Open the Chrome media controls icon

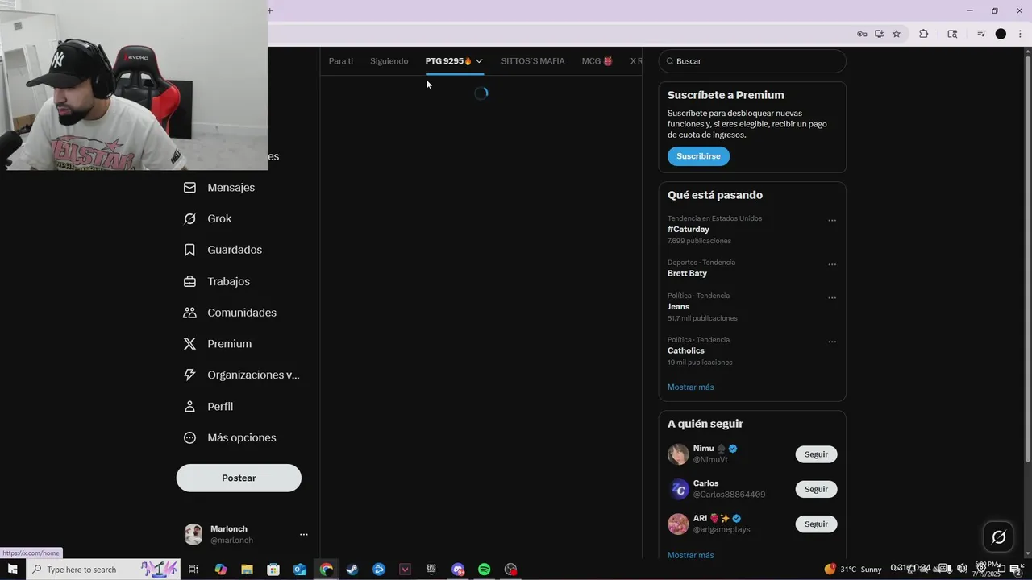[x=981, y=34]
